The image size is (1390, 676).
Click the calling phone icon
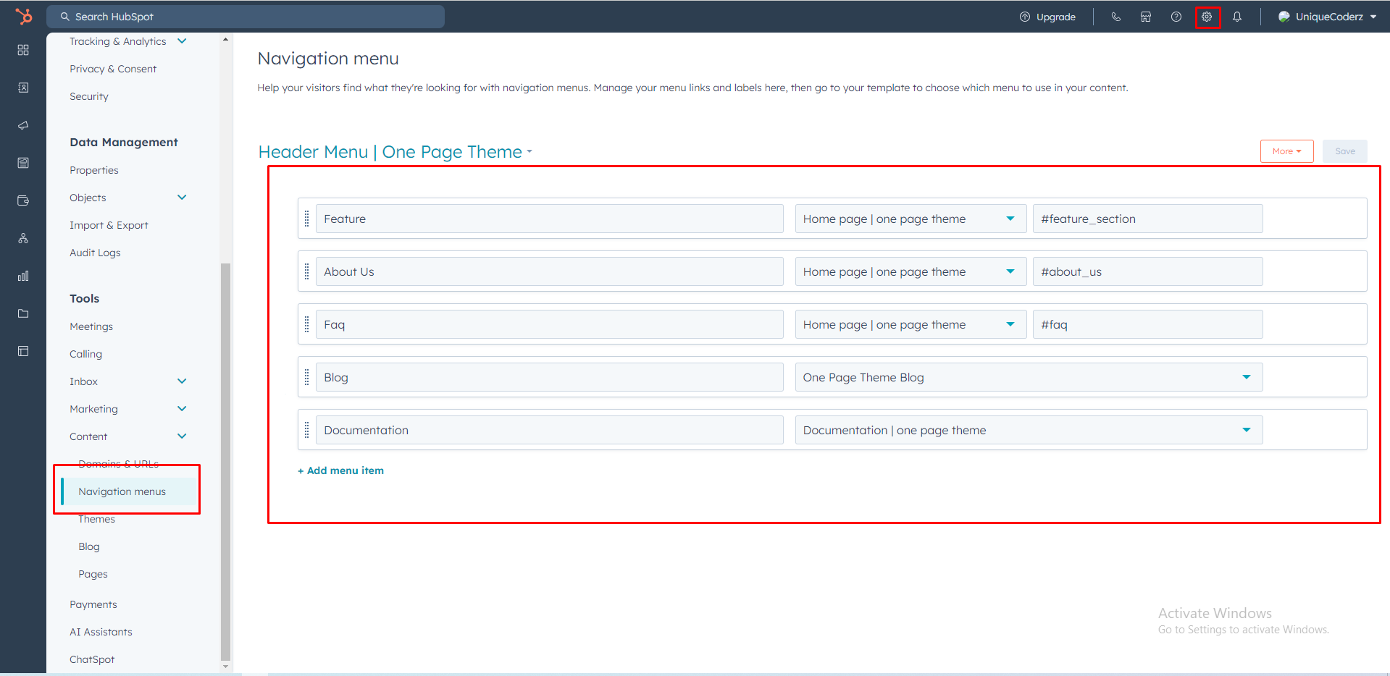coord(1115,17)
